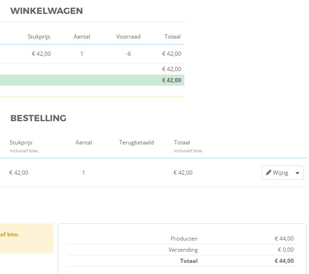The image size is (309, 274).
Task: Click the Bestelling section heading
Action: (38, 118)
